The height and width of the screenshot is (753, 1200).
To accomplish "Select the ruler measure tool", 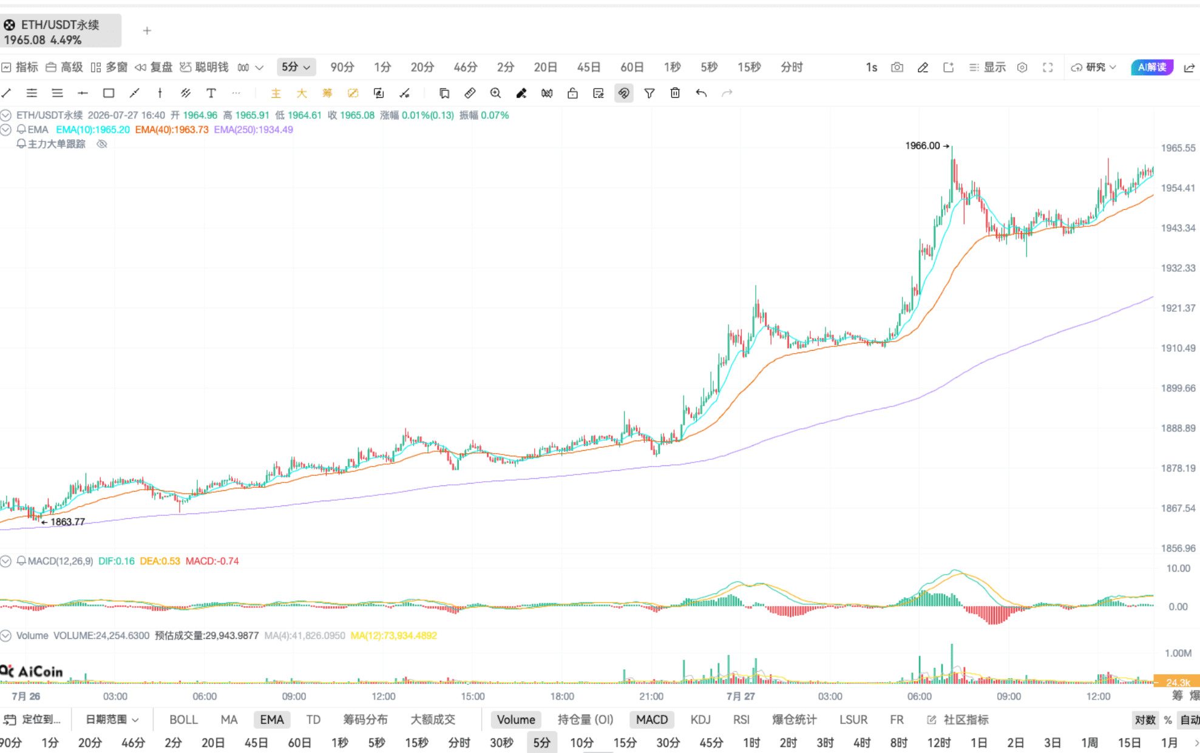I will click(470, 93).
